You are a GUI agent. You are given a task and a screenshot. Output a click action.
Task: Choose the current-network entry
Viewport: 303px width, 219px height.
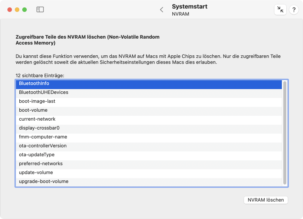tap(149, 120)
